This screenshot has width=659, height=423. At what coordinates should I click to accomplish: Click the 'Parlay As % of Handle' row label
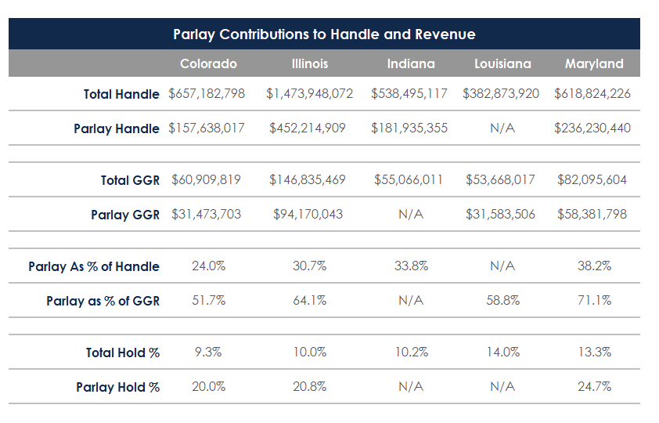point(94,266)
